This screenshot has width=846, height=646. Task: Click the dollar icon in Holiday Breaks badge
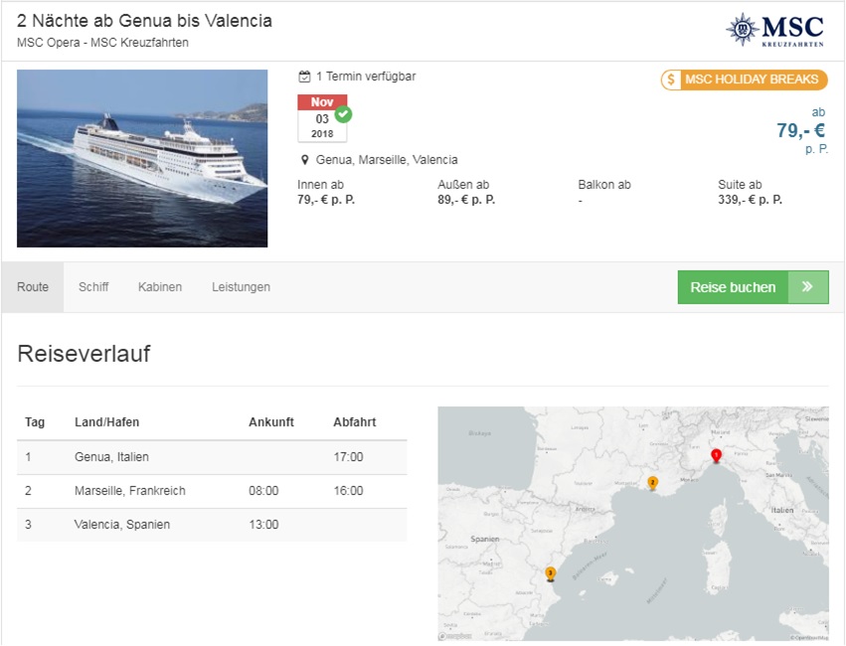(x=671, y=80)
